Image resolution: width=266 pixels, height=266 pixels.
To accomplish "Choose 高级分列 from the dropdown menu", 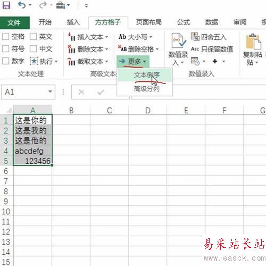I will click(145, 88).
